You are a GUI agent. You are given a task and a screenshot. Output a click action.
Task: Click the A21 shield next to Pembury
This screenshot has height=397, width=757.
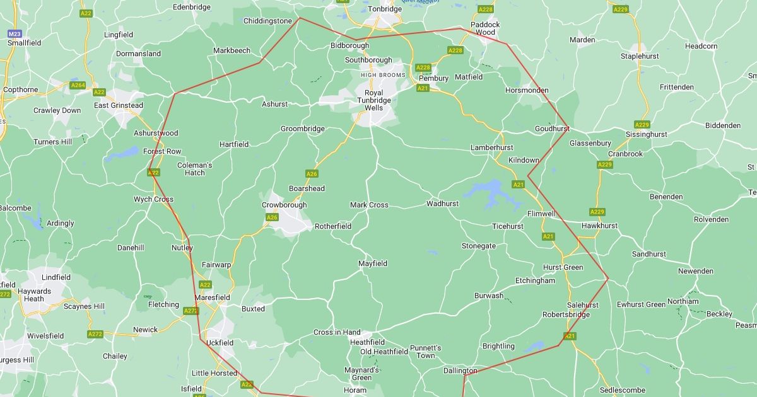click(x=423, y=88)
